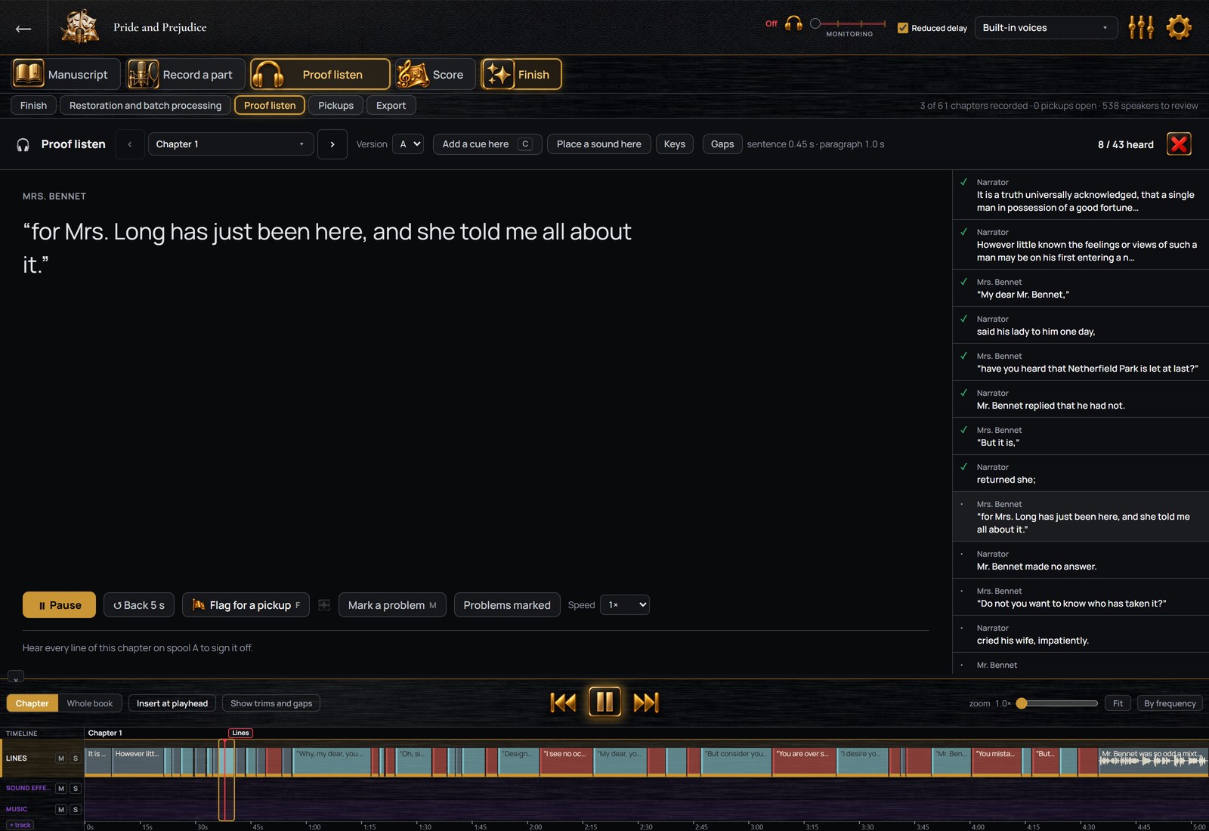Open the Speed 1× dropdown
The height and width of the screenshot is (831, 1209).
pyautogui.click(x=625, y=605)
